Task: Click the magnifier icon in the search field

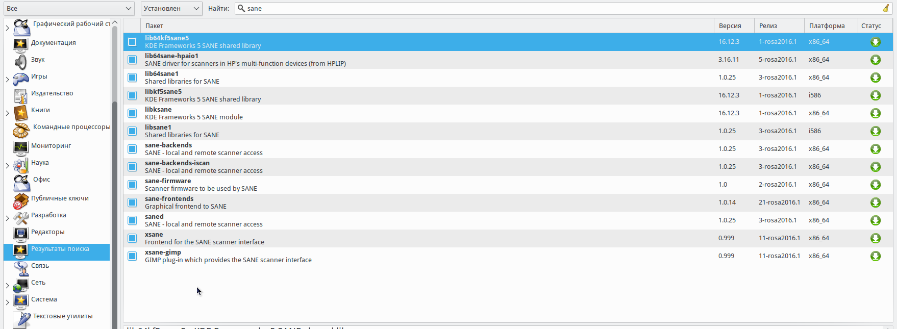Action: coord(241,8)
